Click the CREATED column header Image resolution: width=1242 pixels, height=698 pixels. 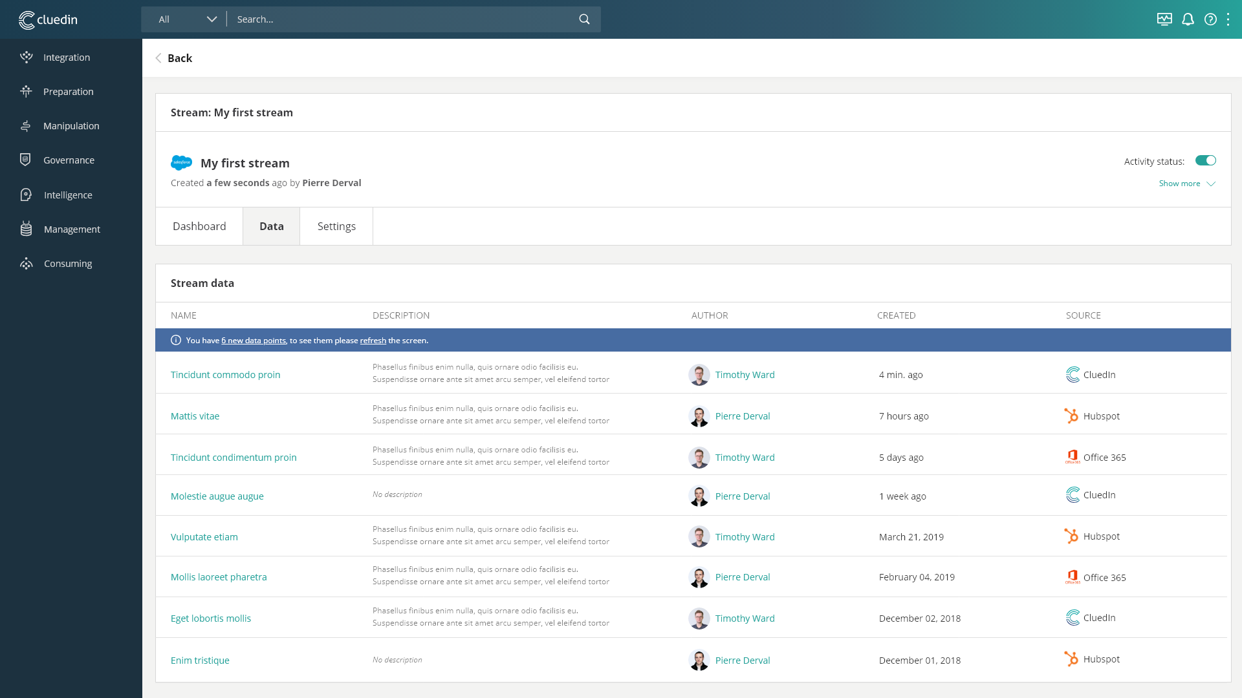click(896, 315)
